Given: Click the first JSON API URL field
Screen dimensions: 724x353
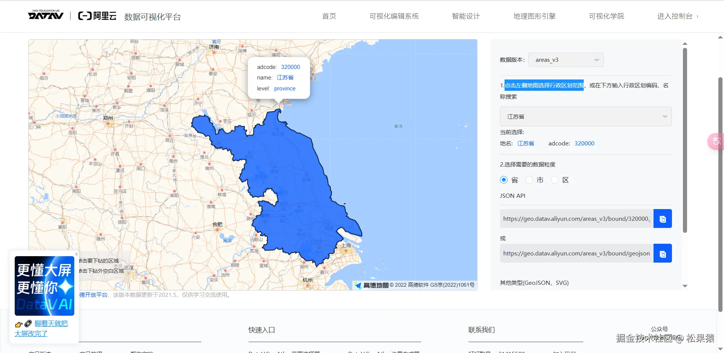Looking at the screenshot, I should [x=577, y=219].
